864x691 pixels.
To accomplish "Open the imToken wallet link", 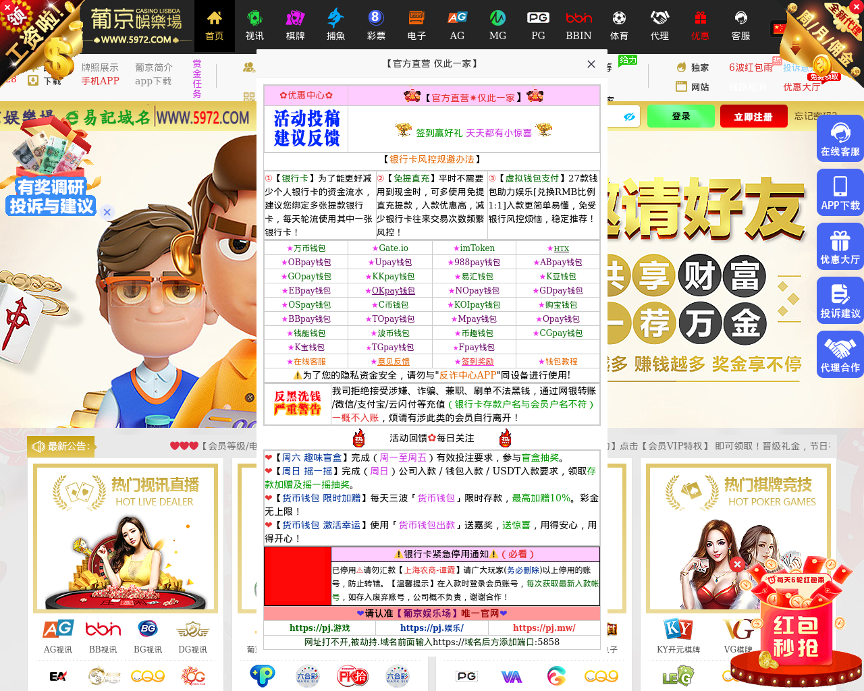I will coord(474,248).
